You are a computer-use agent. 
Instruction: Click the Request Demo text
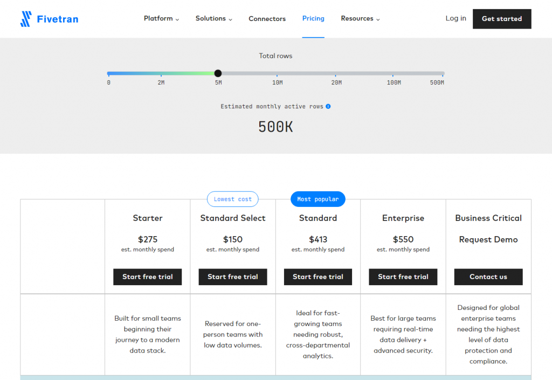[x=488, y=240]
